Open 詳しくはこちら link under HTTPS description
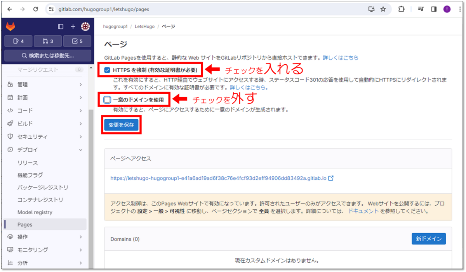Image resolution: width=466 pixels, height=272 pixels. [x=248, y=88]
